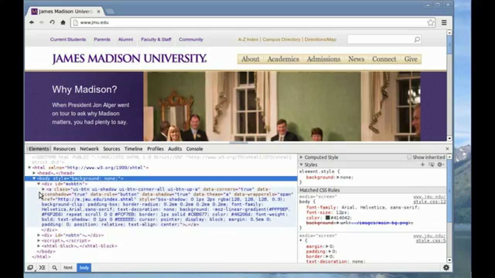Collapse the div id mobbtn node

tap(39, 184)
